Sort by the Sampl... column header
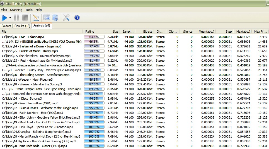Viewport: 269px width, 149px height. point(127,32)
